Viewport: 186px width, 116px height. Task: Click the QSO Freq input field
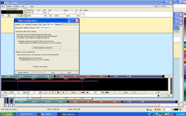(x=33, y=13)
